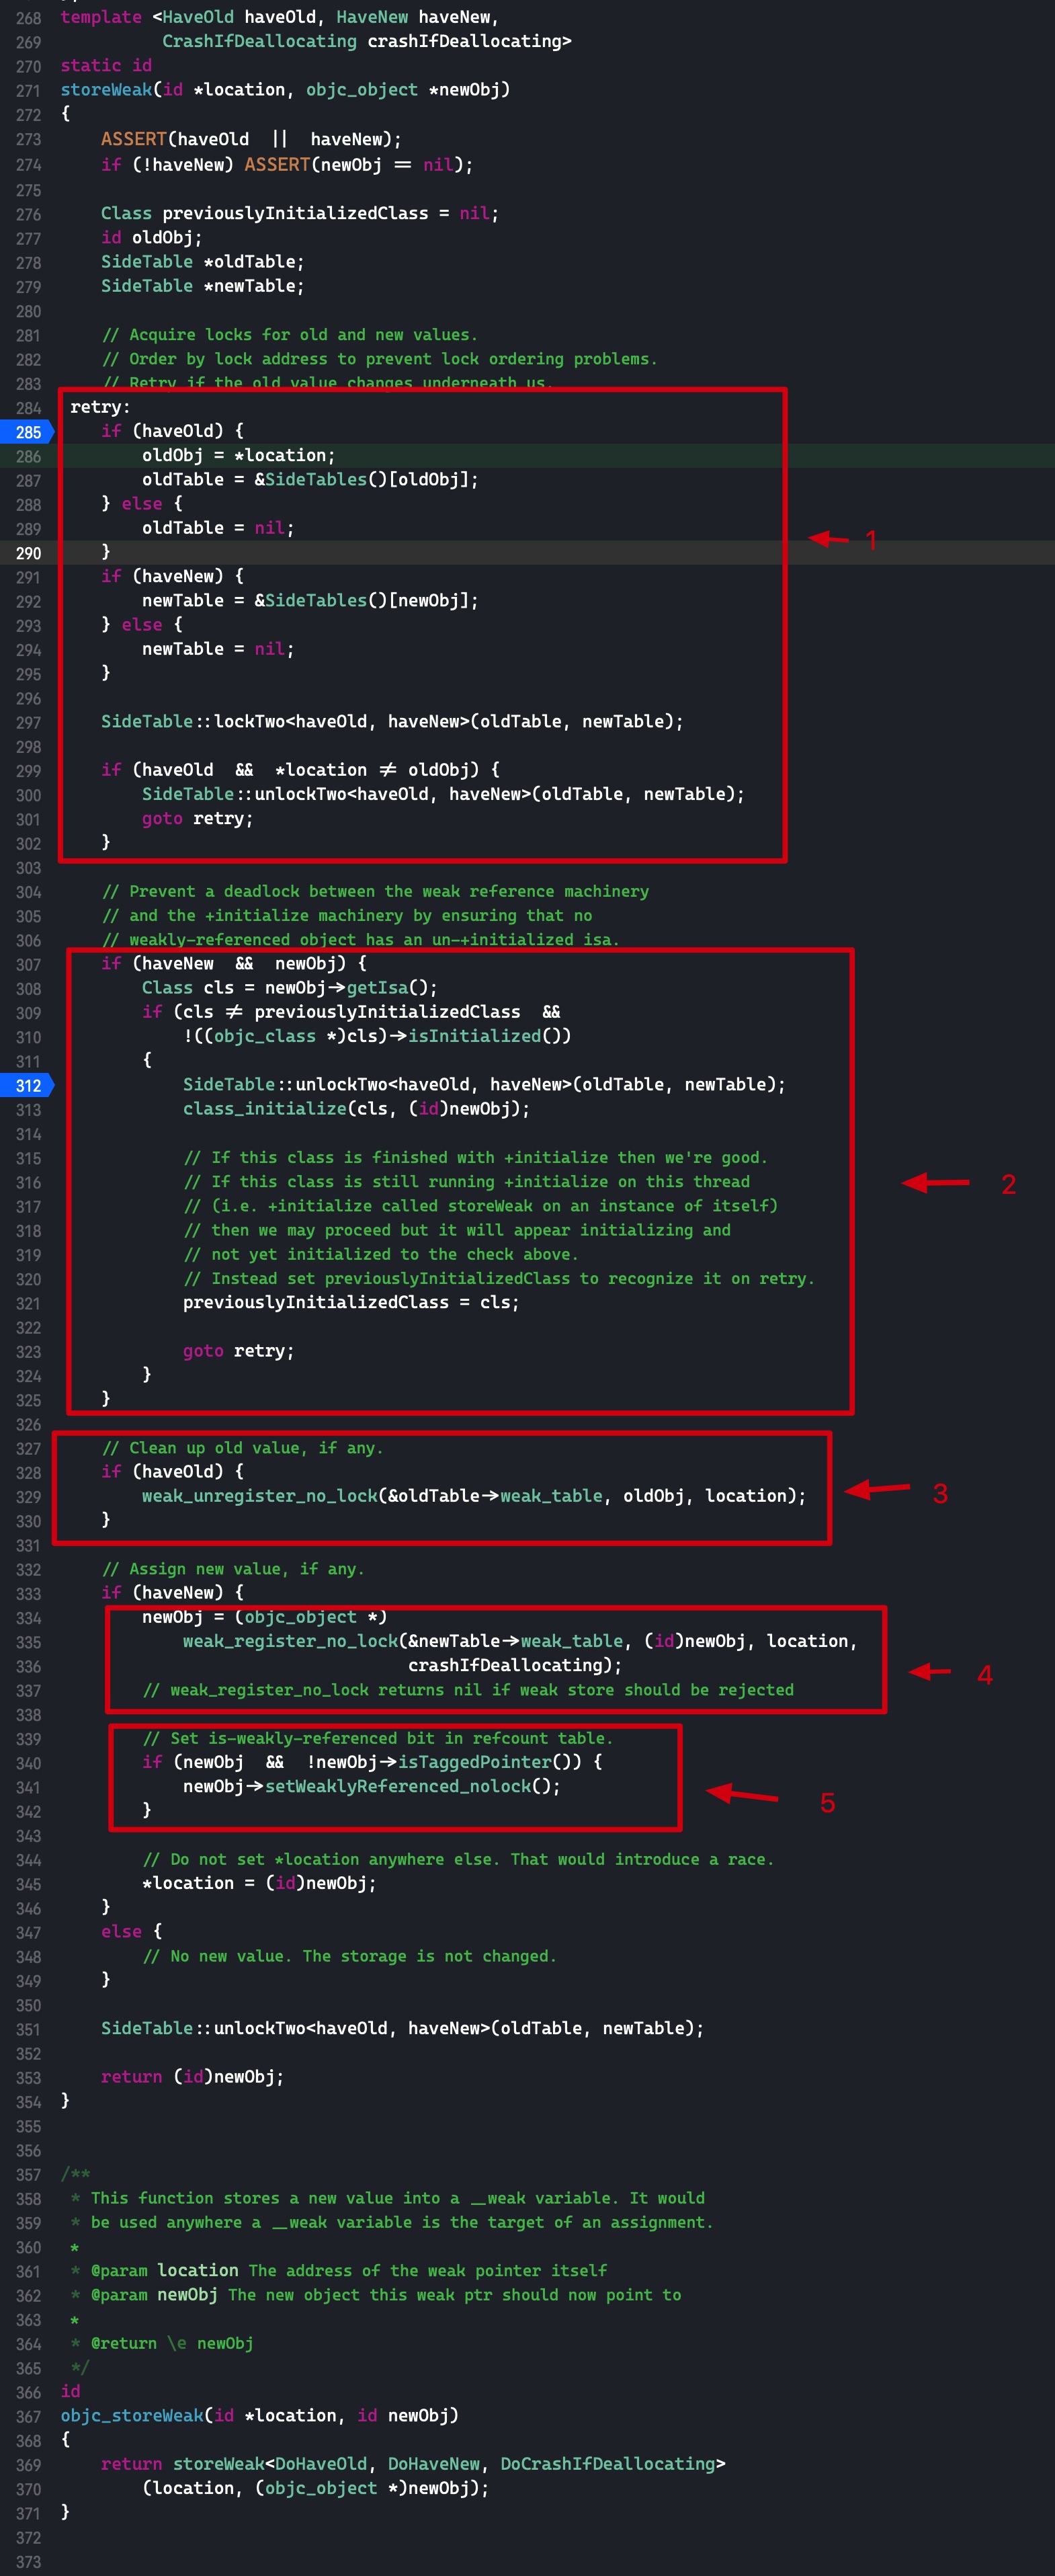Click the red arrow labeled 2
Viewport: 1055px width, 2576px height.
click(x=935, y=1182)
